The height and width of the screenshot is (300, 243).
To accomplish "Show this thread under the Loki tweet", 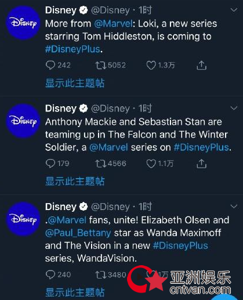I will (75, 83).
